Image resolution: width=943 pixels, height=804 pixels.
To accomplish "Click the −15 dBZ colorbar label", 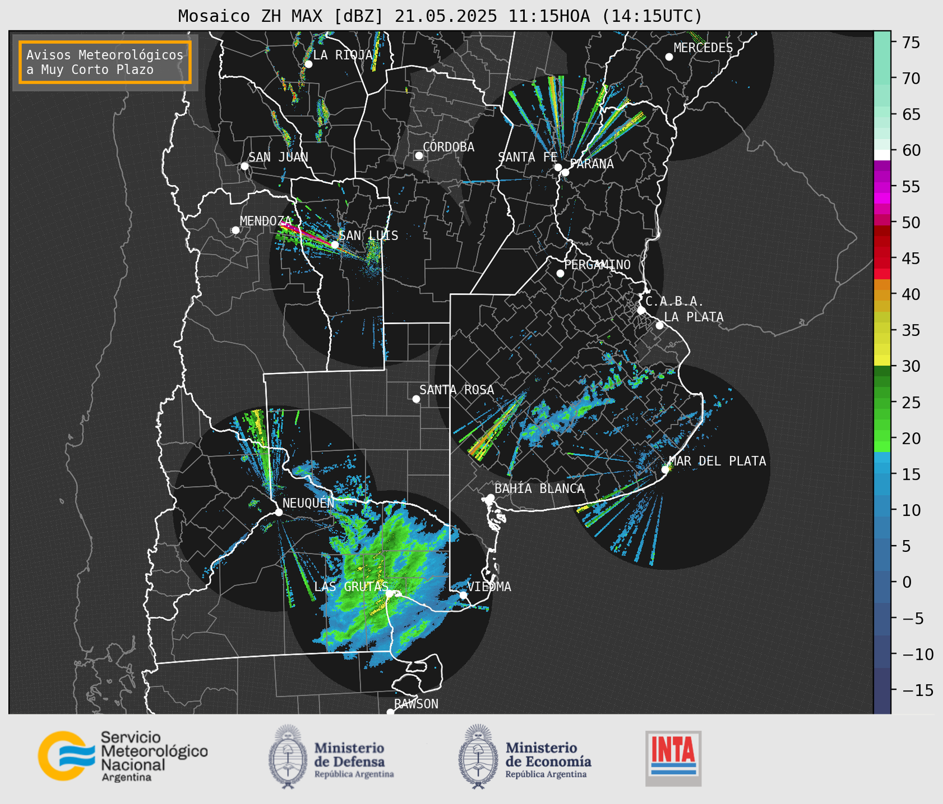I will pos(917,691).
